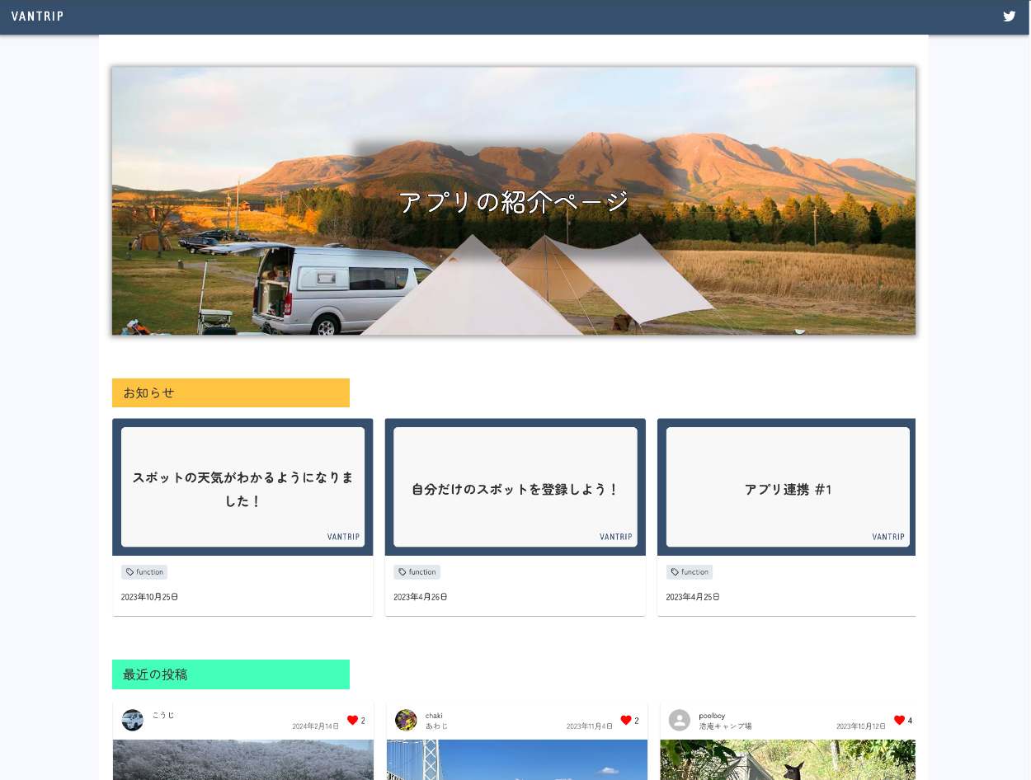The height and width of the screenshot is (780, 1031).
Task: Open the アプリ連携 #1 announcement
Action: (787, 487)
